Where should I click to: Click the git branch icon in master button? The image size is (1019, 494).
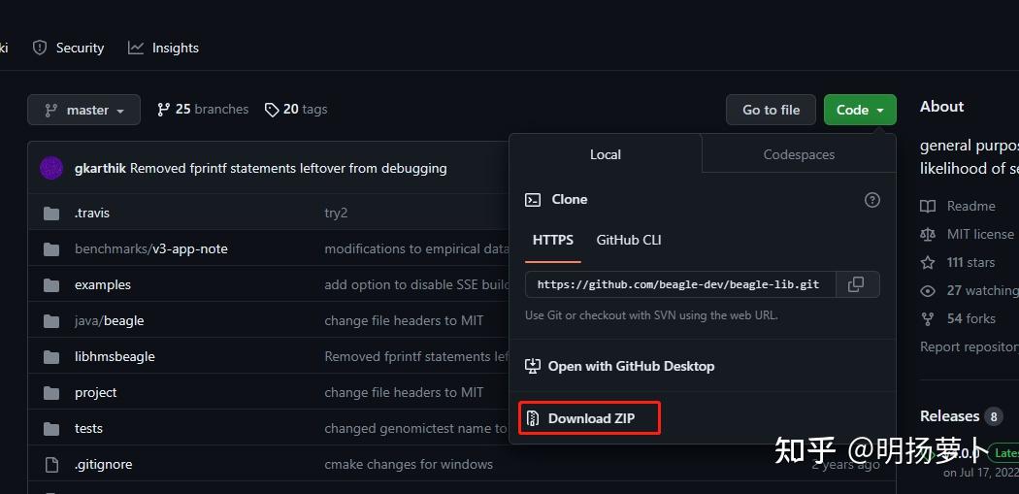point(51,111)
